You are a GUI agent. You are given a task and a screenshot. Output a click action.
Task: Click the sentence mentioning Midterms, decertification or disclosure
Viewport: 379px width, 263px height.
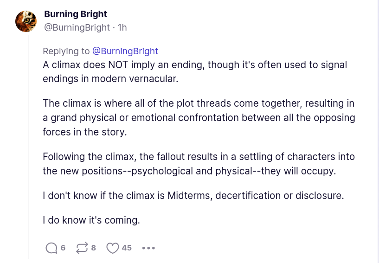click(x=193, y=195)
